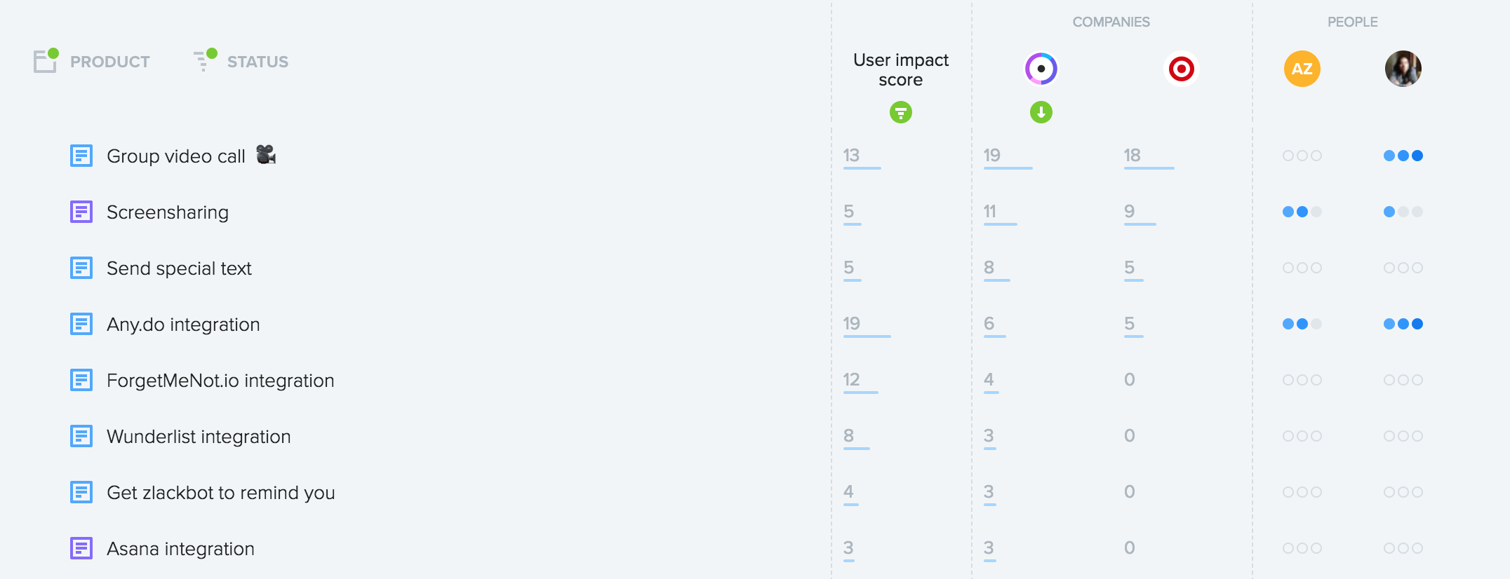Open the PRODUCT filter dropdown label
The image size is (1510, 579).
[110, 62]
